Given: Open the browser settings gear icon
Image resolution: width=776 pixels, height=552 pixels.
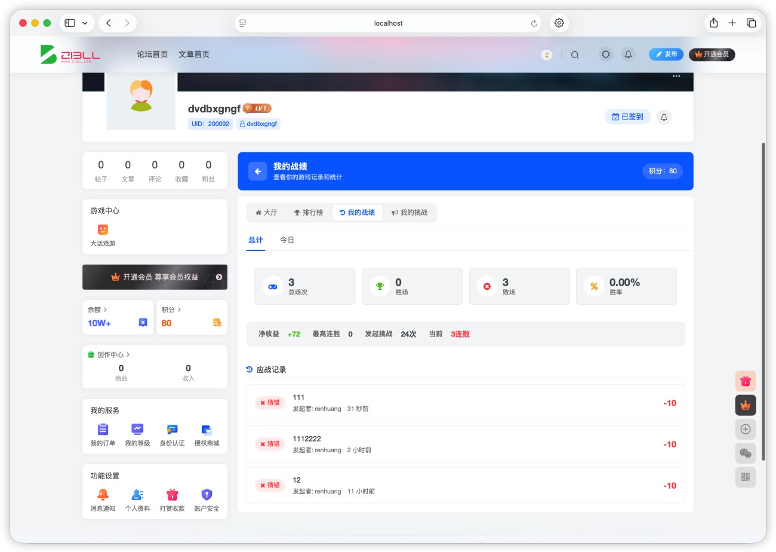Looking at the screenshot, I should (559, 23).
